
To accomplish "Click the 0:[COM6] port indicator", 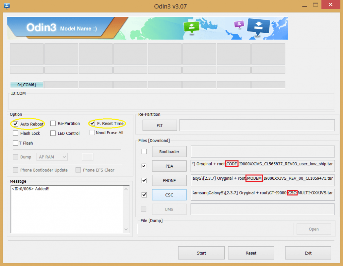I will (x=26, y=85).
